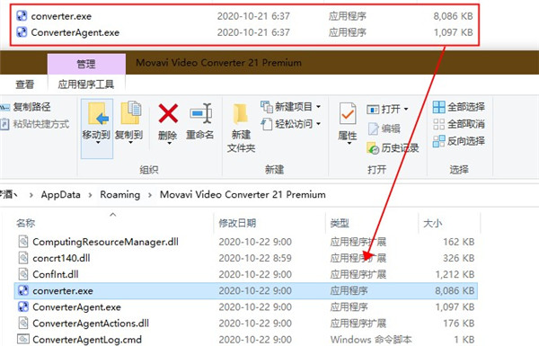539x346 pixels.
Task: Open History (历史记录)
Action: point(393,148)
